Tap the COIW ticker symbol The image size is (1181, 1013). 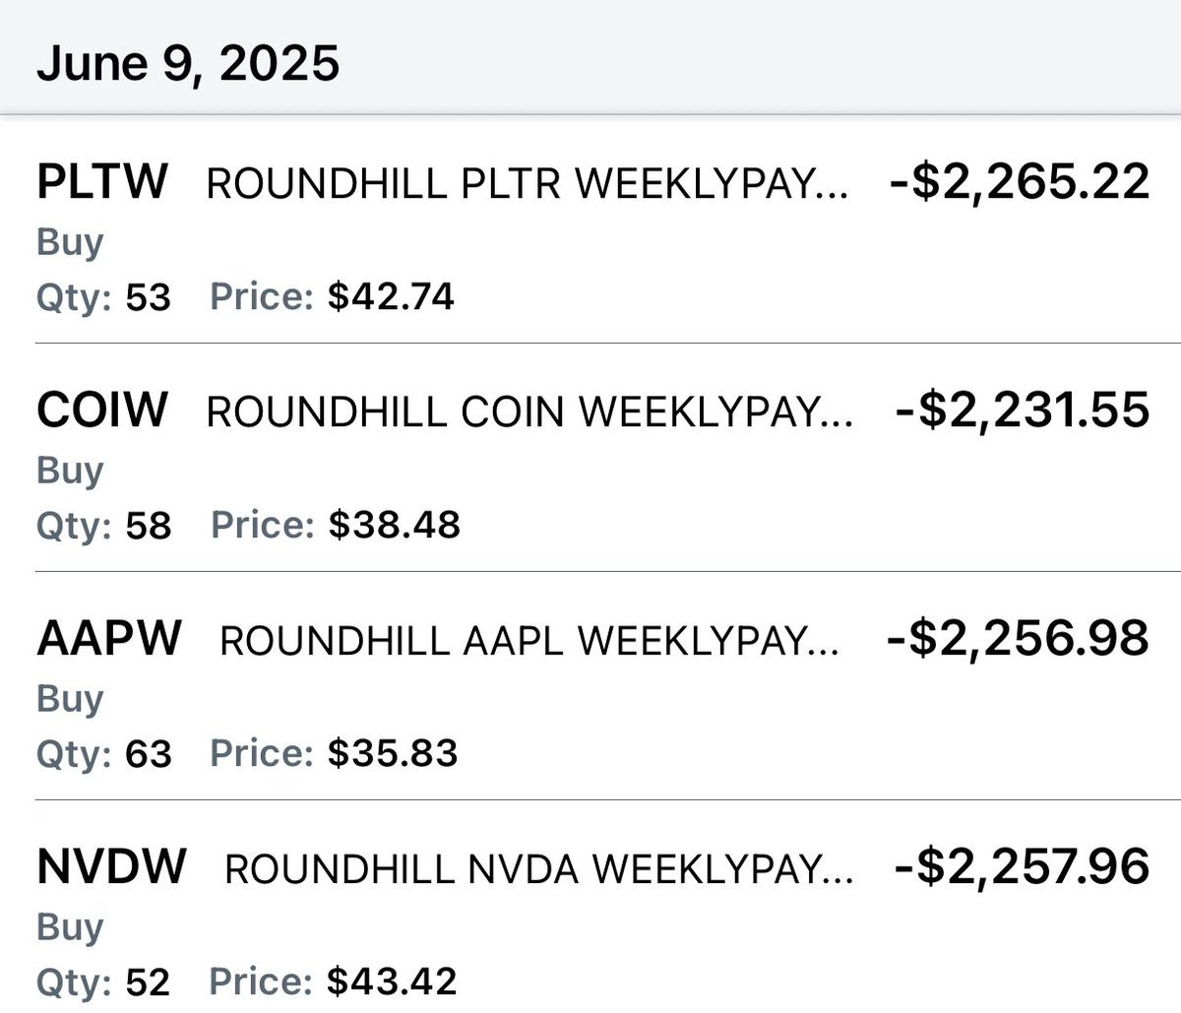pyautogui.click(x=102, y=411)
